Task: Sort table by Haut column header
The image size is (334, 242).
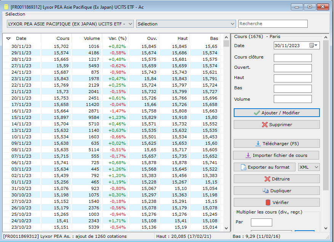Action: tap(175, 38)
